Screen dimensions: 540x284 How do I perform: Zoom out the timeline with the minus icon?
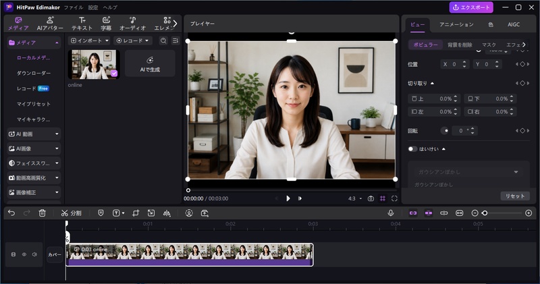pyautogui.click(x=475, y=213)
